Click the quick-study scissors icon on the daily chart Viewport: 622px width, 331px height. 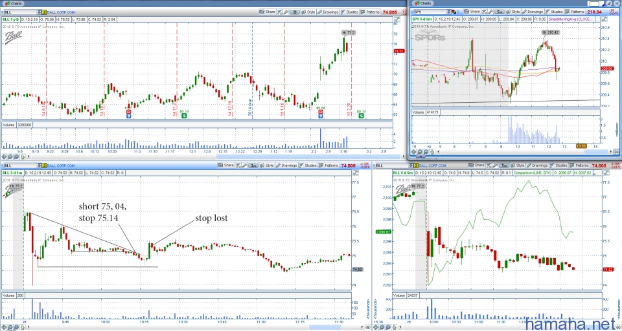280,12
